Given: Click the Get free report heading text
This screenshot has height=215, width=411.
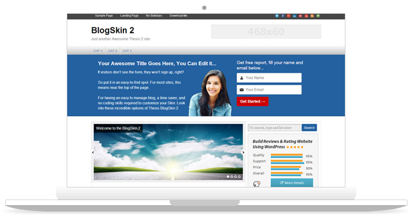Looking at the screenshot, I should pyautogui.click(x=270, y=65).
